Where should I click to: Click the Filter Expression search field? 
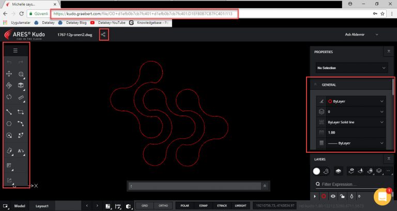point(354,184)
